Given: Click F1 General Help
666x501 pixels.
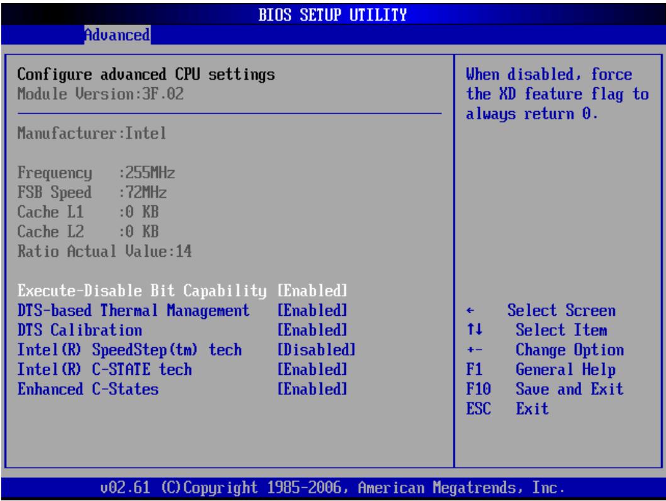Looking at the screenshot, I should click(541, 370).
